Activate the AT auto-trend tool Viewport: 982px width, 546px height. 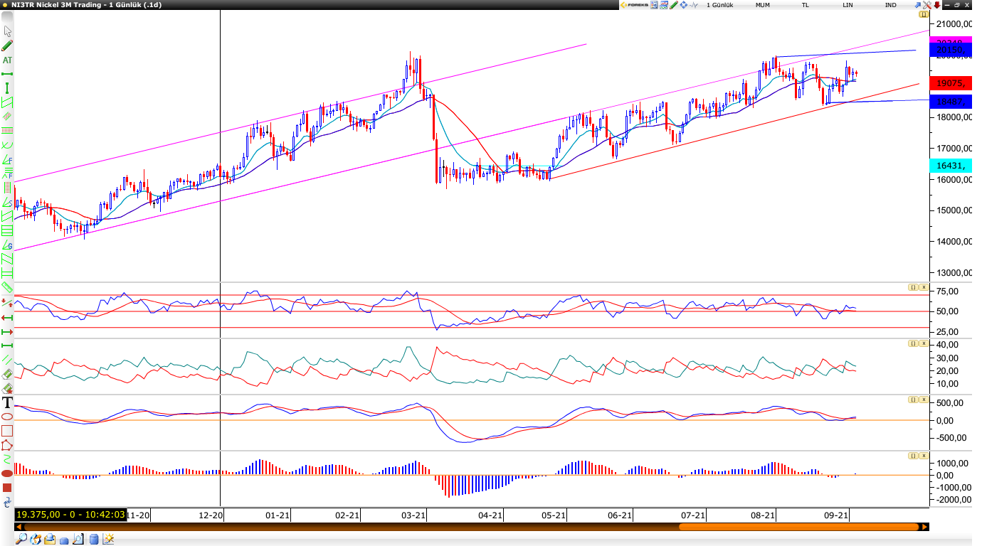pyautogui.click(x=8, y=60)
